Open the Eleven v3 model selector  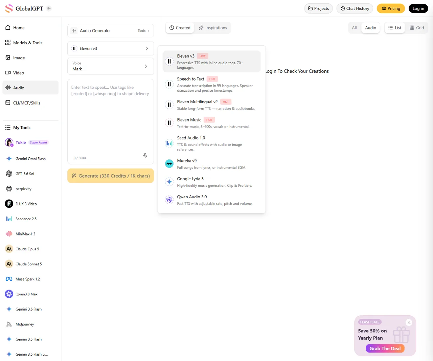coord(111,48)
